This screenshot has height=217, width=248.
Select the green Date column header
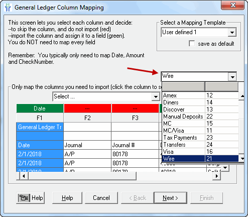click(40, 108)
